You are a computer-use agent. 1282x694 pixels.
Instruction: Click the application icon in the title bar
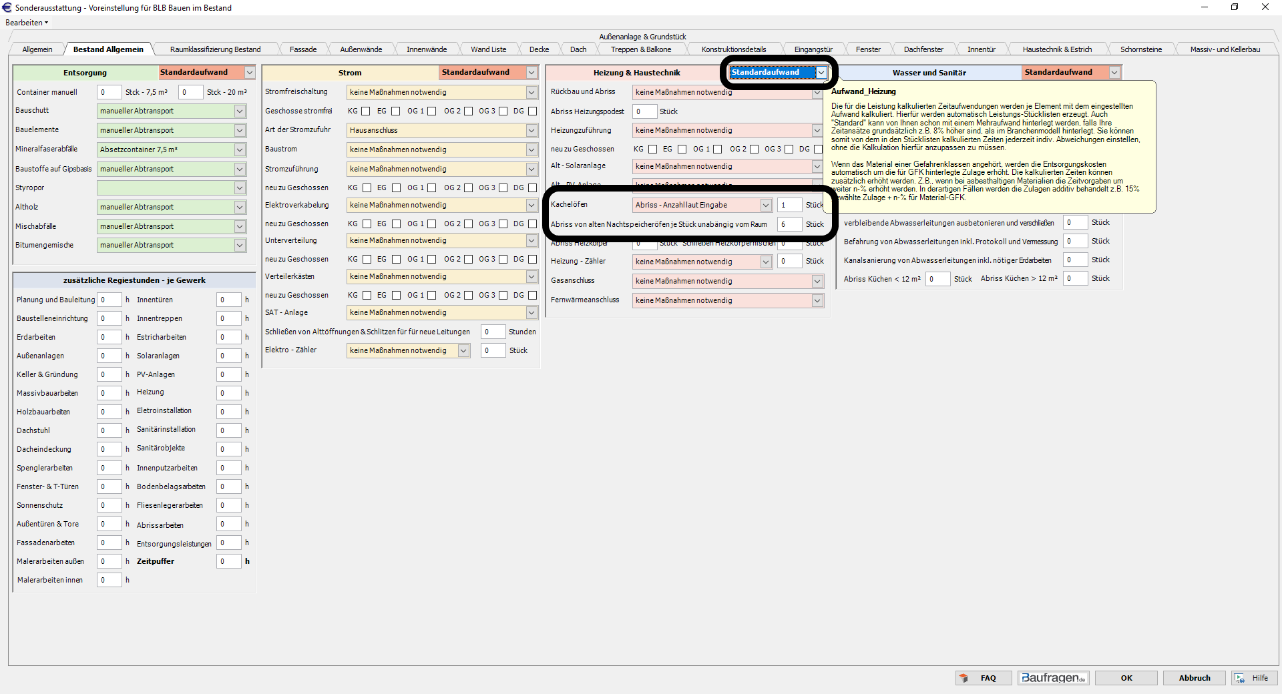point(7,7)
